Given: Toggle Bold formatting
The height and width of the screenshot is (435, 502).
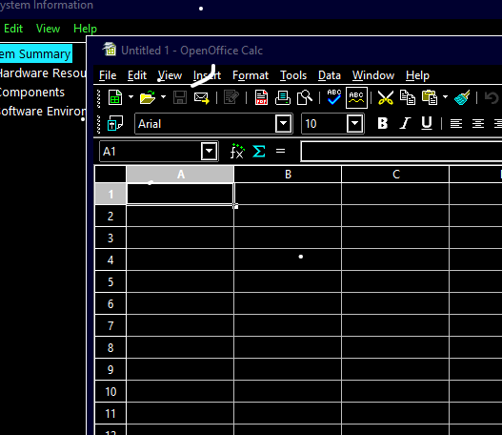Looking at the screenshot, I should pos(383,123).
